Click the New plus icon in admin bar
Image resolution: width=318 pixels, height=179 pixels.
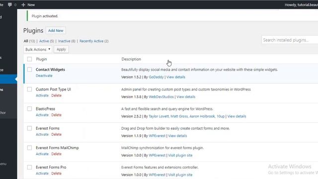(23, 4)
